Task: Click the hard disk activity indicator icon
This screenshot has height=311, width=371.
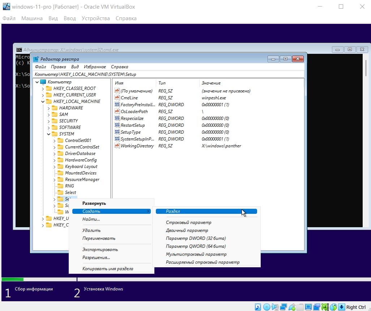Action: coord(258,307)
